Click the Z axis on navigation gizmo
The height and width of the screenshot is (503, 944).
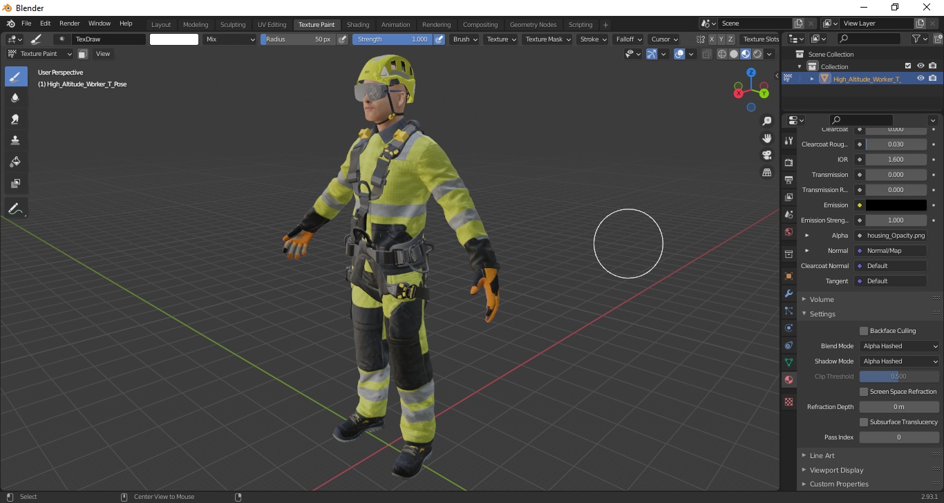tap(751, 73)
